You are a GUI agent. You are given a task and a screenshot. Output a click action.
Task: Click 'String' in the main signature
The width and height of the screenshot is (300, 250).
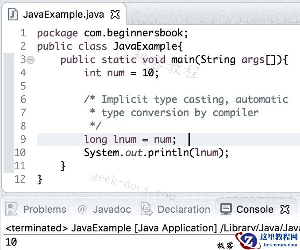tap(218, 60)
